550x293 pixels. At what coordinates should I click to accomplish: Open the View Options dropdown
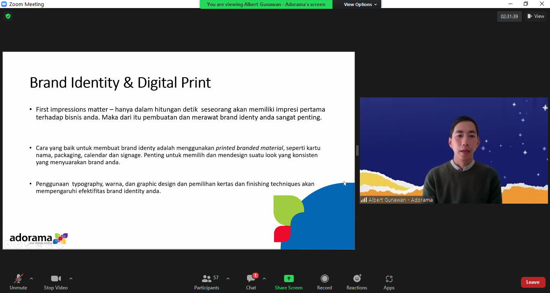(360, 4)
